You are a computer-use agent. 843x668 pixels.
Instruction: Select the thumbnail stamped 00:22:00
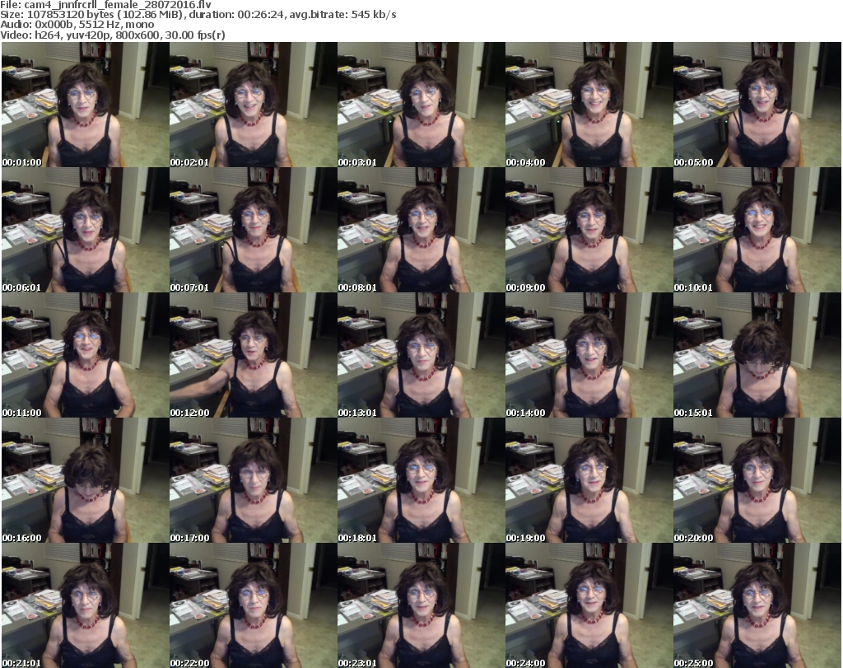[x=254, y=605]
